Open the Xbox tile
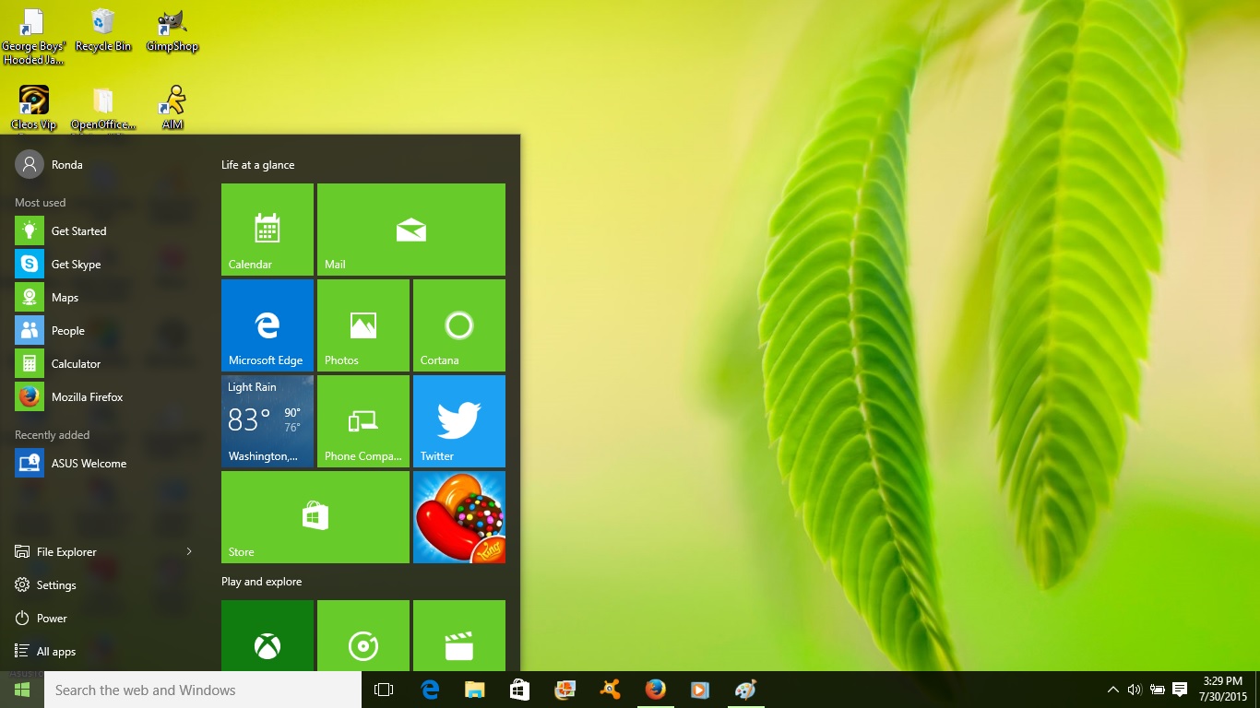 [267, 636]
